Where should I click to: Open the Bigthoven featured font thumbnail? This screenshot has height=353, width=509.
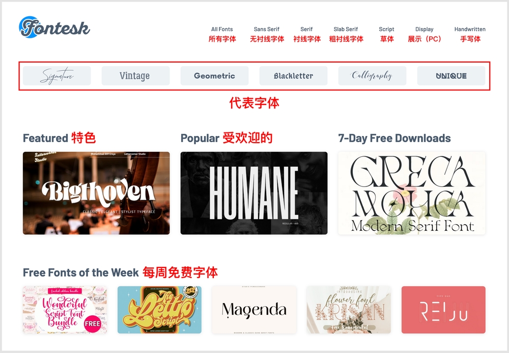(96, 193)
